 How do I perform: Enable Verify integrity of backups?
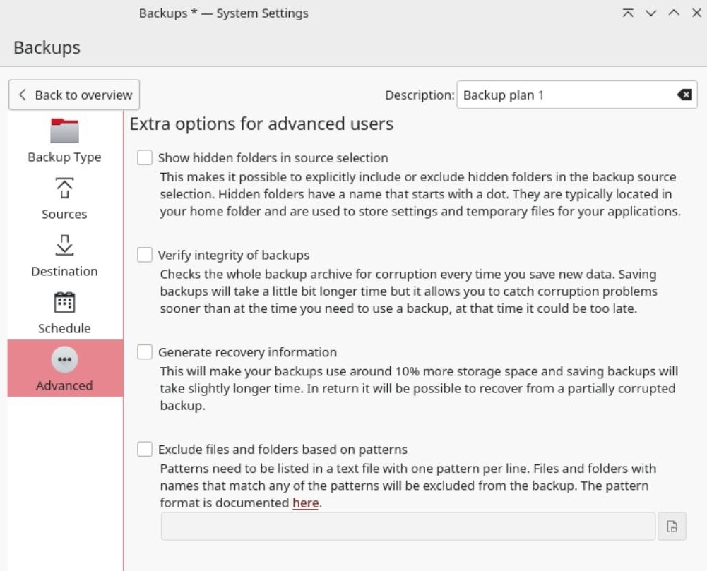click(x=145, y=255)
